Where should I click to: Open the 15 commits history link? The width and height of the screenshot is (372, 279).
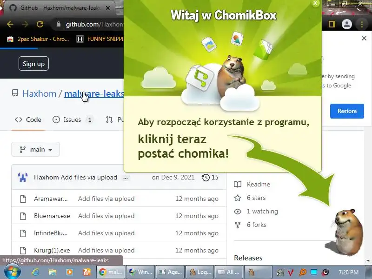click(x=210, y=177)
